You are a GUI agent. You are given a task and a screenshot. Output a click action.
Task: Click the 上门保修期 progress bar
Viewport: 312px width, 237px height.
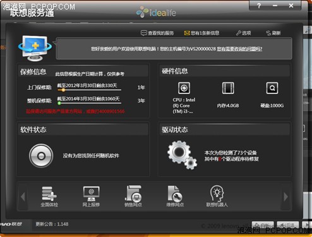89,90
